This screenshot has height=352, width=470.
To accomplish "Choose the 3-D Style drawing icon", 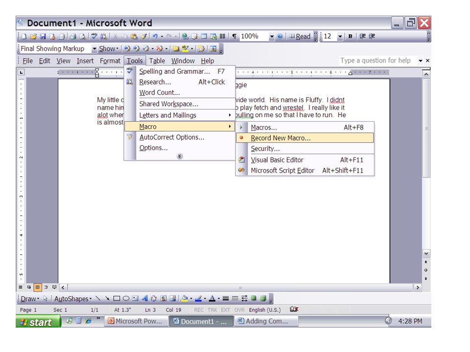I will [263, 298].
